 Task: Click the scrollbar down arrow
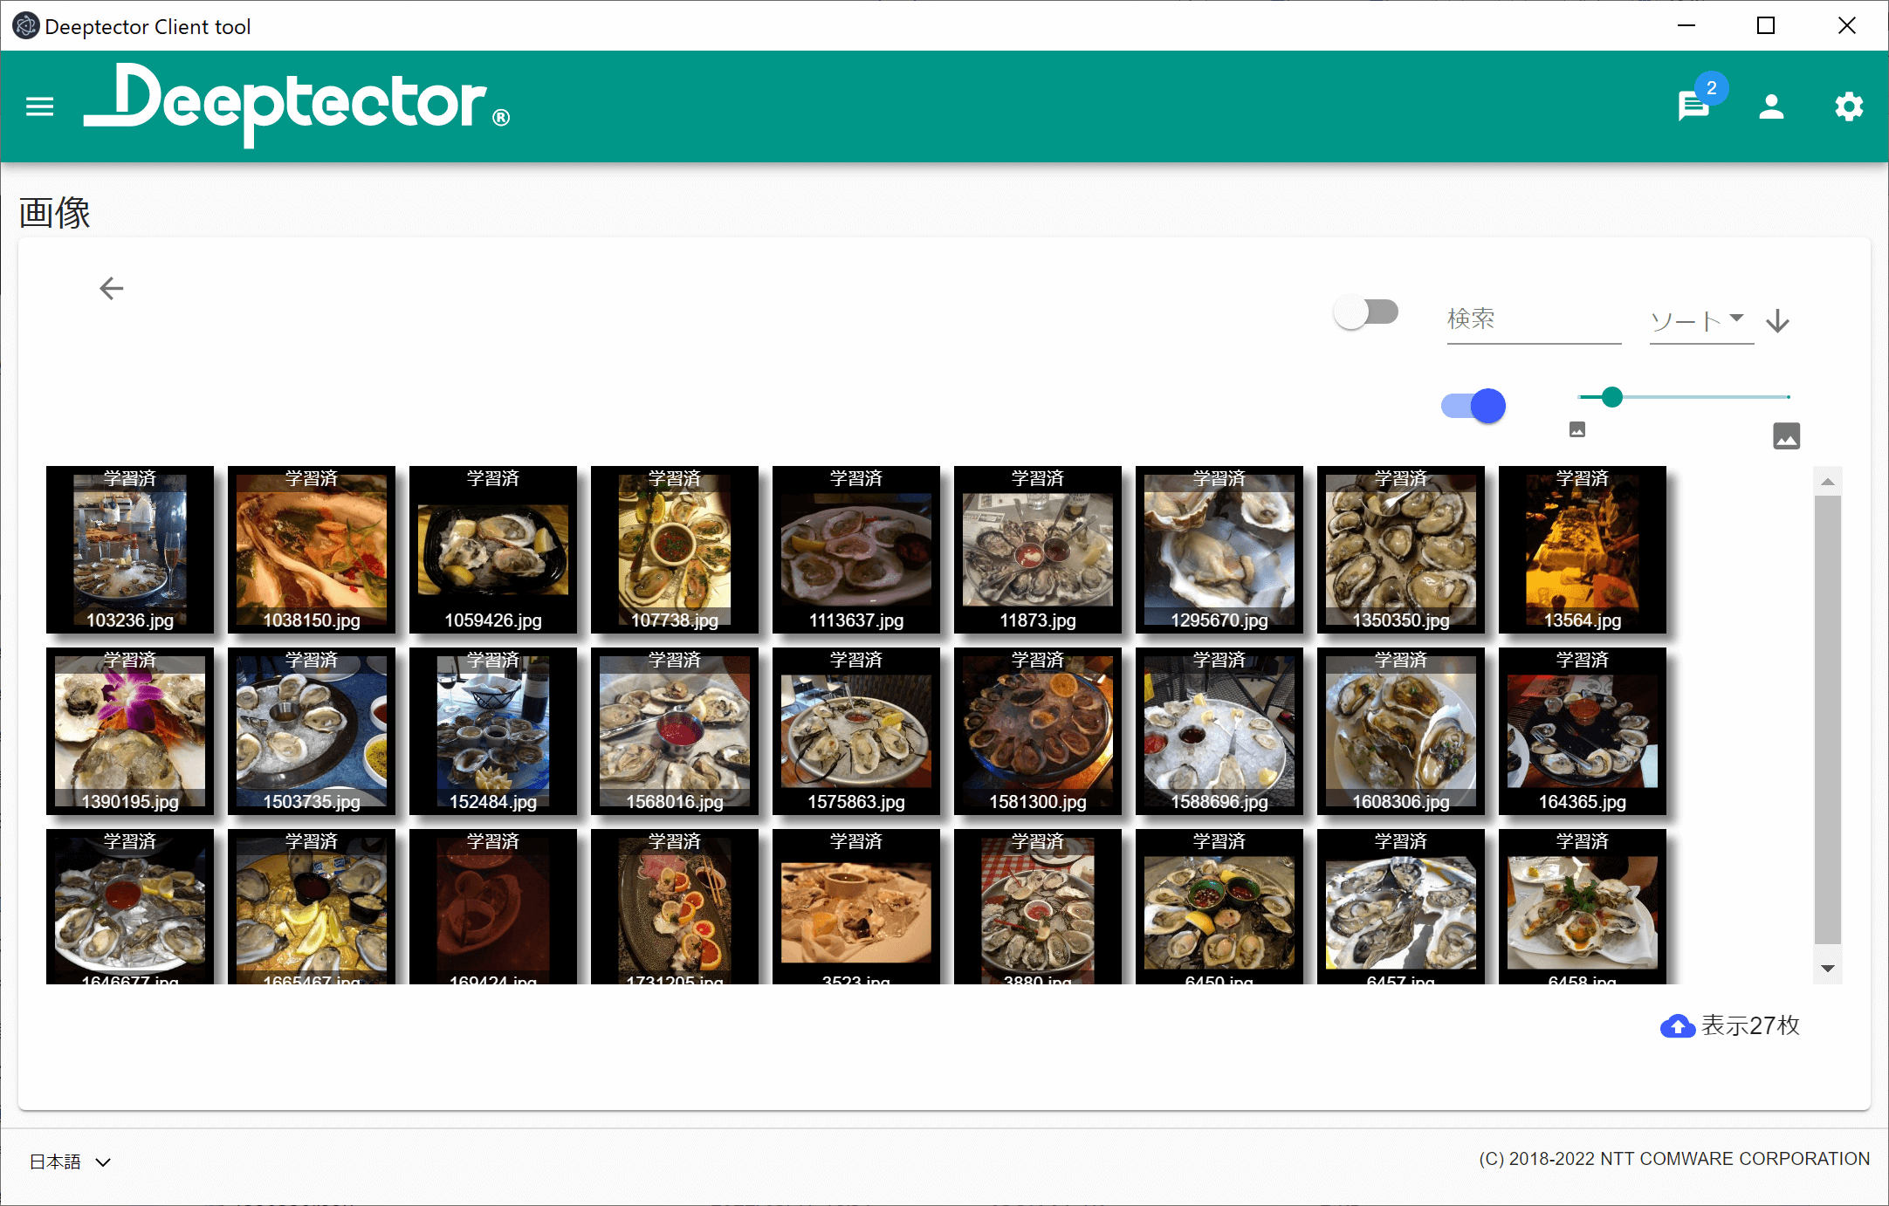point(1828,969)
